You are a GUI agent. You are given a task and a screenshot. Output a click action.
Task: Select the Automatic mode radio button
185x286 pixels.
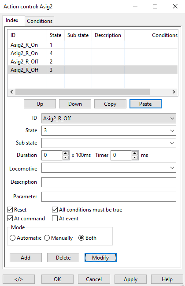(12, 238)
